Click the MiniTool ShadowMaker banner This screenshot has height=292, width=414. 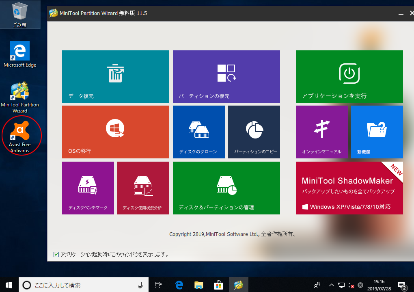click(349, 188)
